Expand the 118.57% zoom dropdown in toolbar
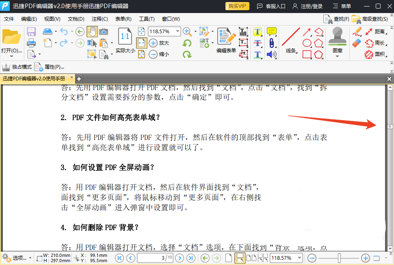Viewport: 394px width, 265px height. 178,32
